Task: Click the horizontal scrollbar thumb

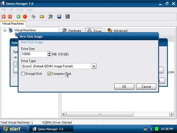Action: click(100, 114)
